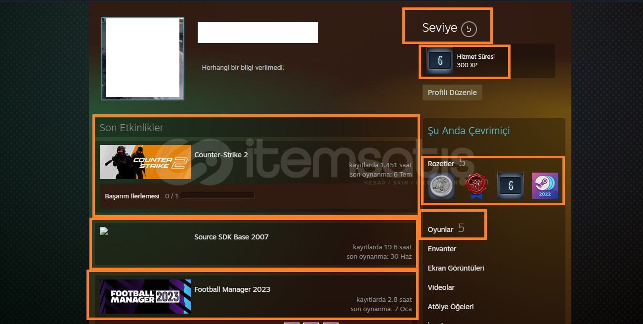Open the Rozetler badges section

pyautogui.click(x=441, y=163)
